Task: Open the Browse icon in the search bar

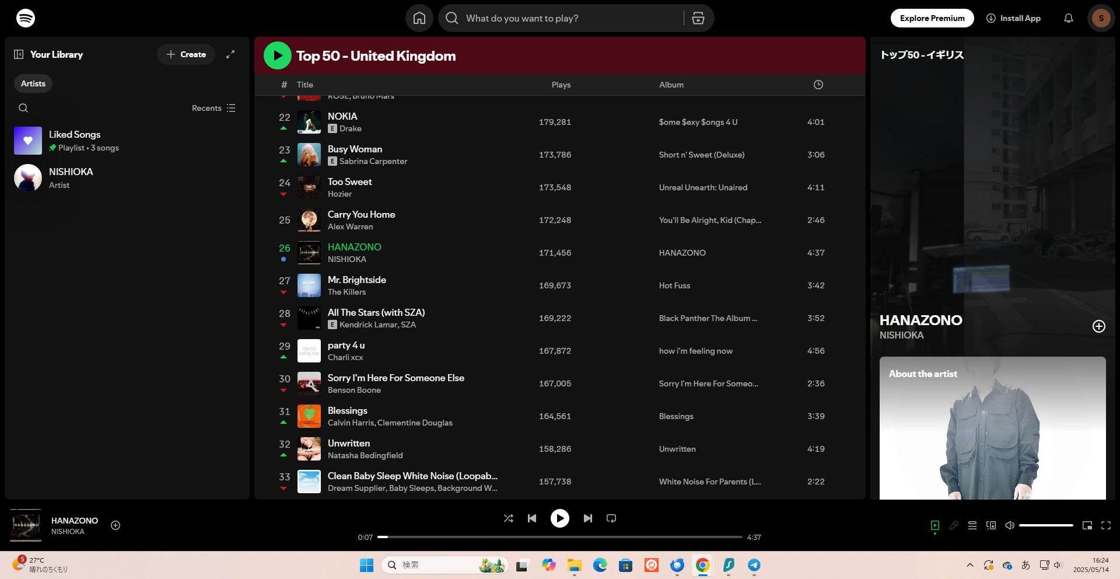Action: [698, 18]
